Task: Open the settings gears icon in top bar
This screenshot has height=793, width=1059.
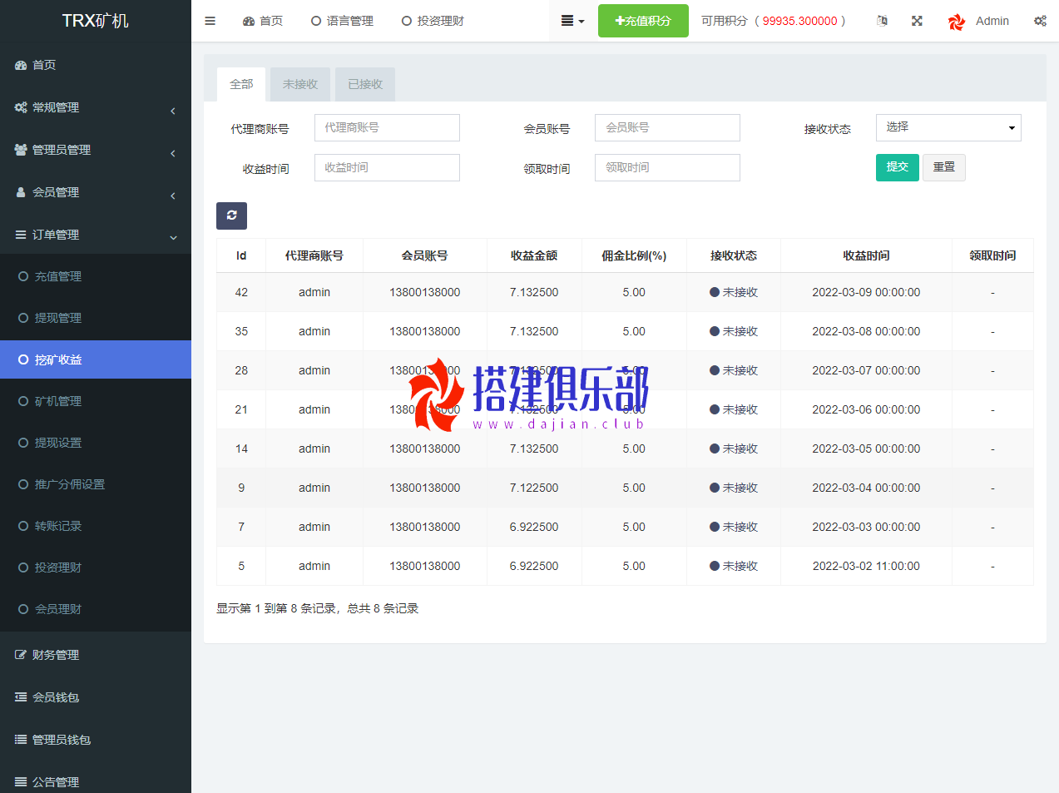Action: click(x=1040, y=21)
